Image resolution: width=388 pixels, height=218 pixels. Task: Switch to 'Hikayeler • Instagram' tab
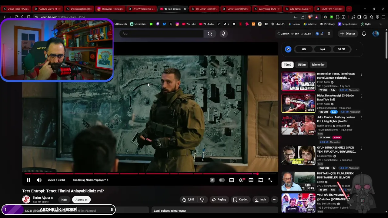coord(110,9)
